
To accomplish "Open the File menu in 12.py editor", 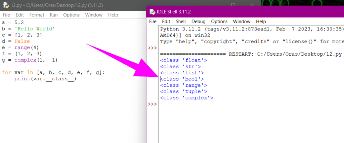I will pos(6,15).
